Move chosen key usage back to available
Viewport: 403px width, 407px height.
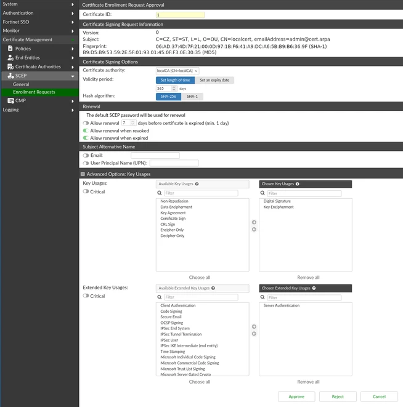coord(254,230)
